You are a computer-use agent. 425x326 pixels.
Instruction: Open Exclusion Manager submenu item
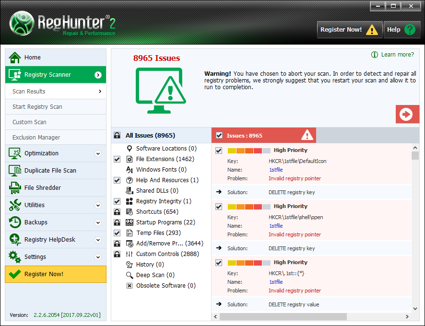[56, 138]
